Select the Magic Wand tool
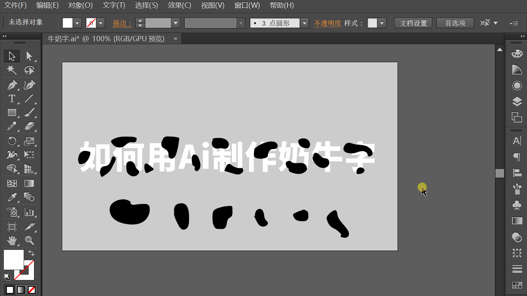Image resolution: width=527 pixels, height=296 pixels. point(12,70)
